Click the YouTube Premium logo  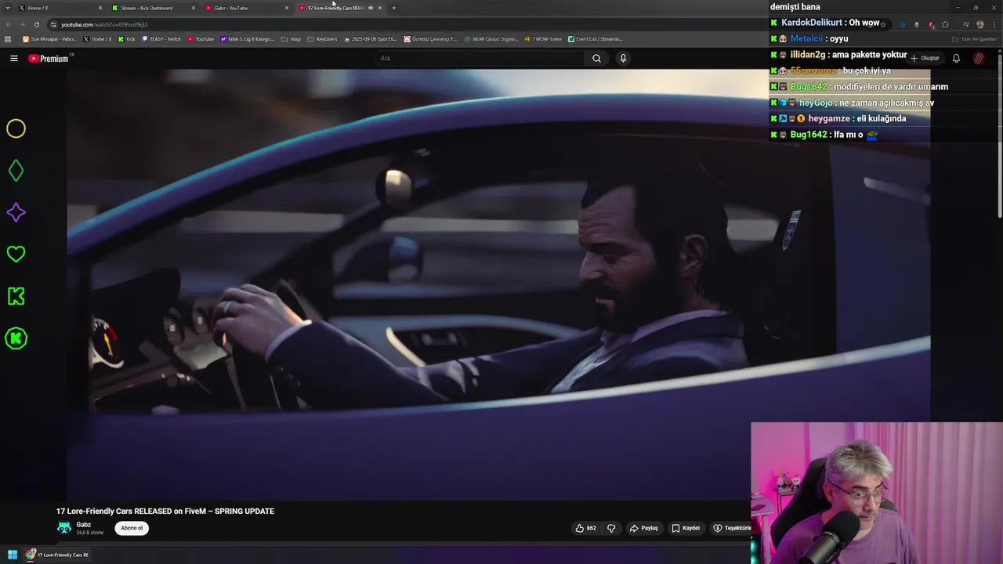point(49,59)
